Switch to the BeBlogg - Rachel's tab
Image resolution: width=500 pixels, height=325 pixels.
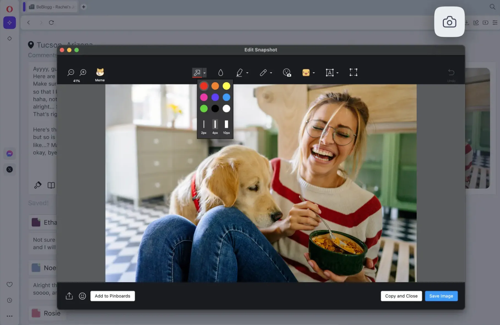click(x=52, y=7)
